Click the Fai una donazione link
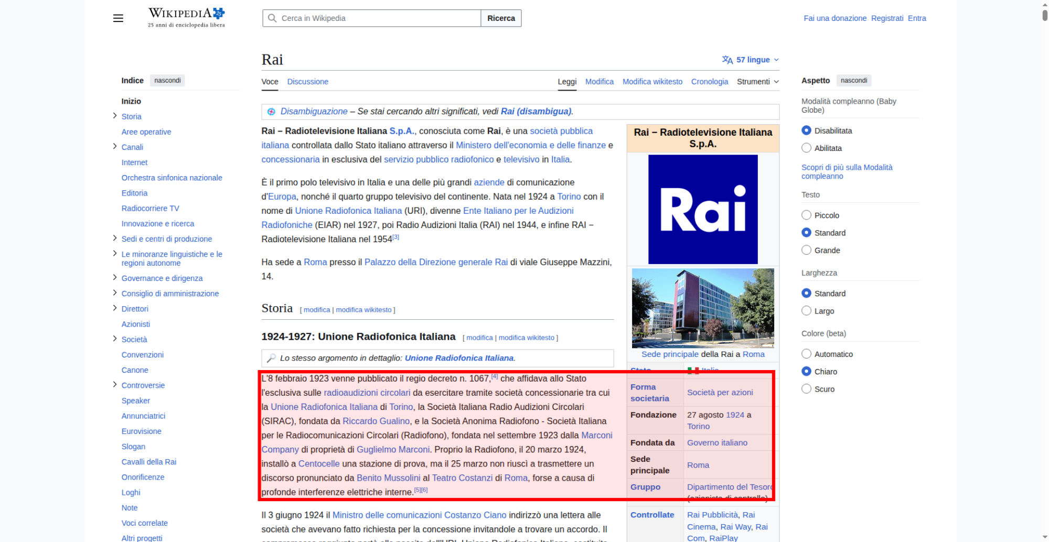The width and height of the screenshot is (1049, 542). 834,18
